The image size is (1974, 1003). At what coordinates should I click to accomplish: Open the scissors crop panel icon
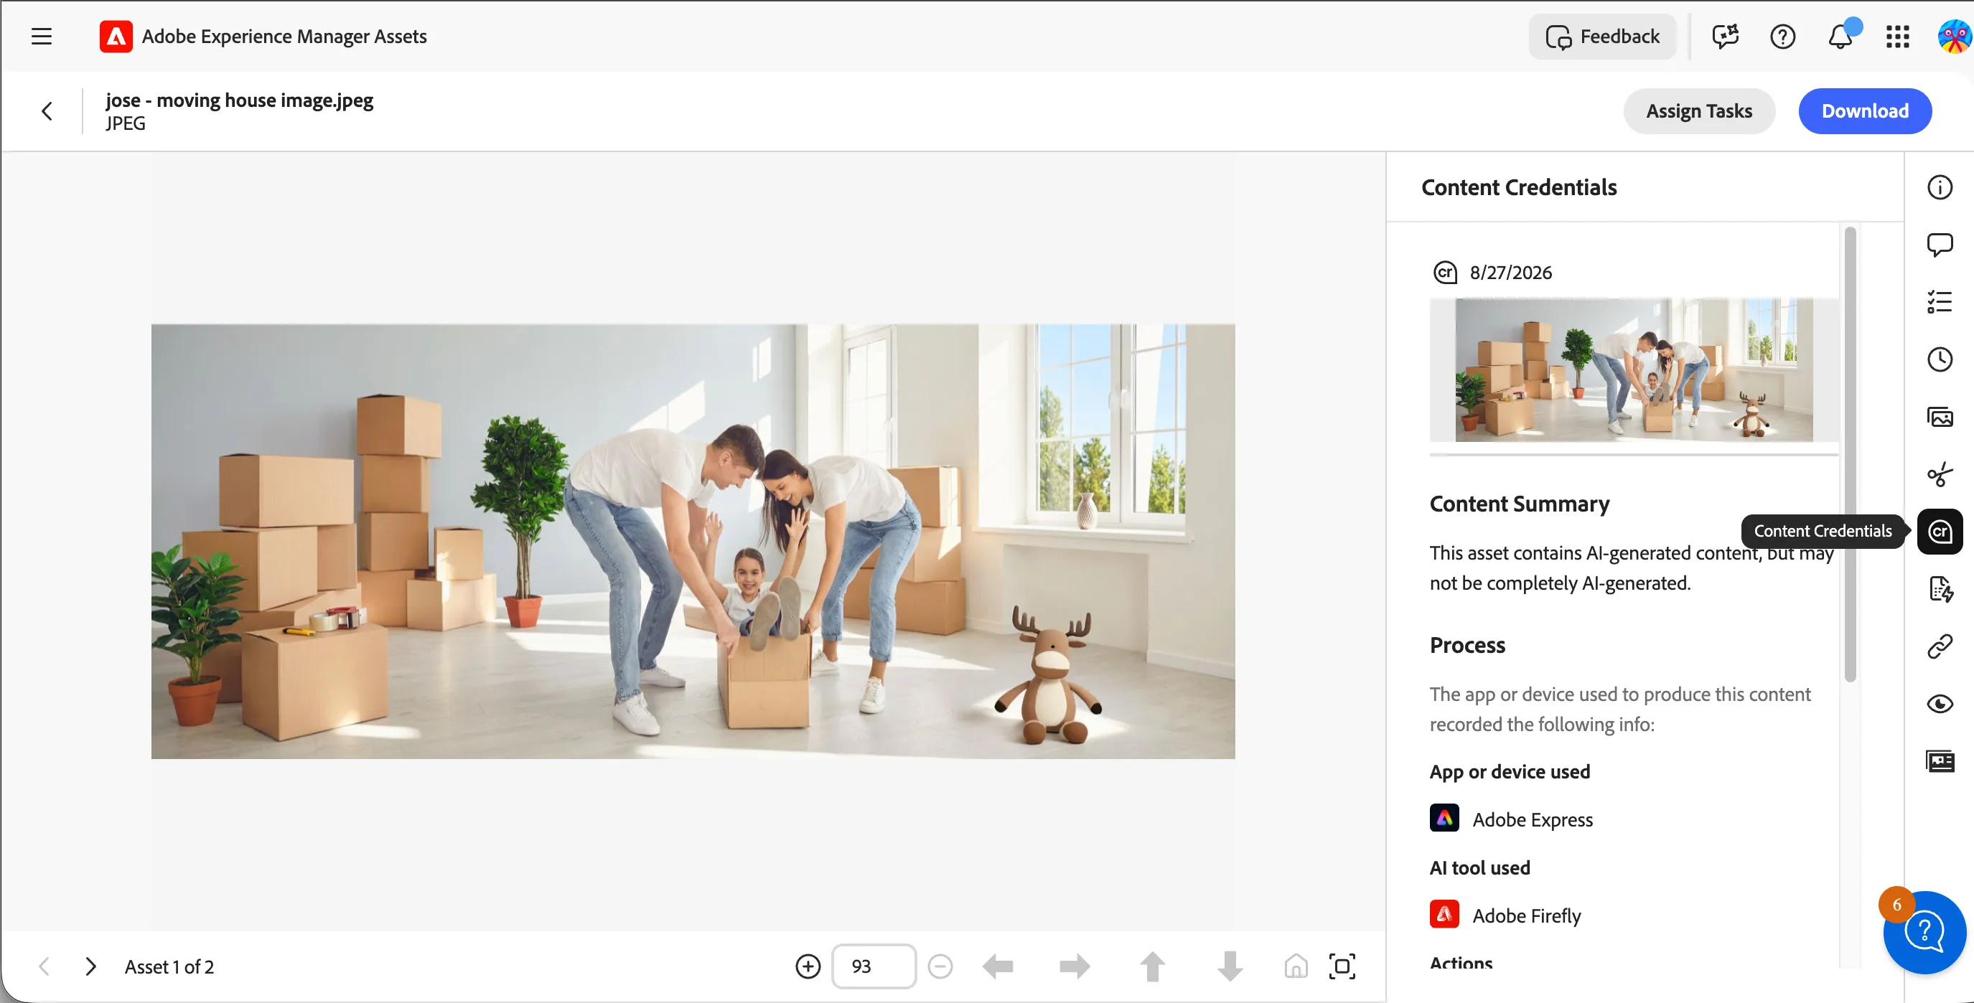coord(1940,475)
